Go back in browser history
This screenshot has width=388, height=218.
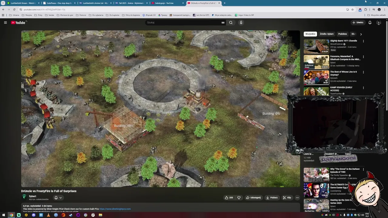[3, 9]
